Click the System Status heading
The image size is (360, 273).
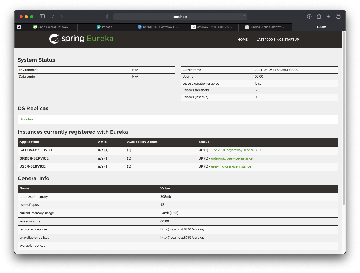(x=36, y=60)
